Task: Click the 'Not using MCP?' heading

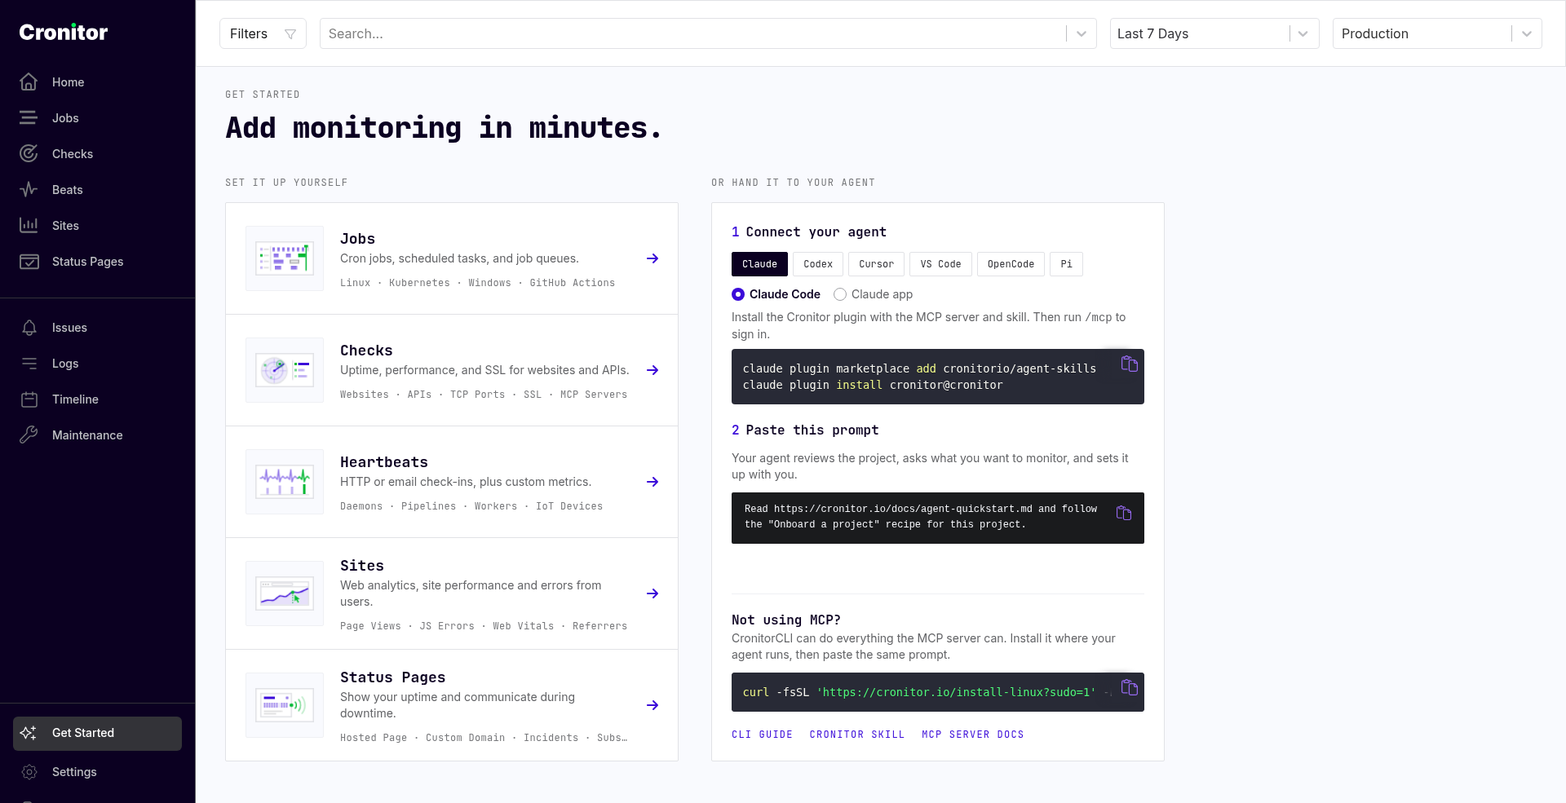Action: [x=786, y=620]
